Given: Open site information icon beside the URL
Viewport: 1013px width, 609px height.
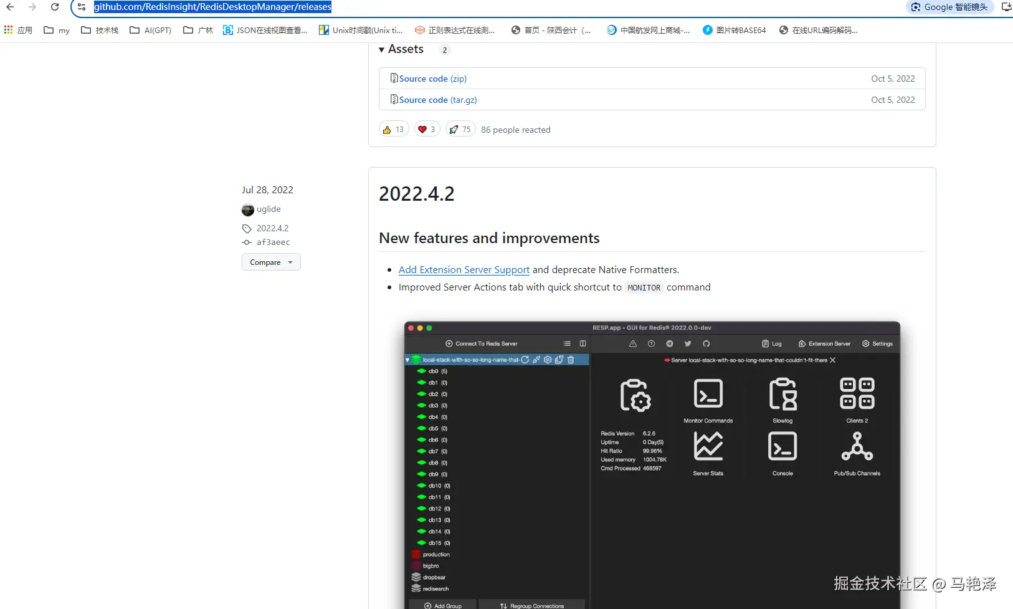Looking at the screenshot, I should [x=82, y=7].
